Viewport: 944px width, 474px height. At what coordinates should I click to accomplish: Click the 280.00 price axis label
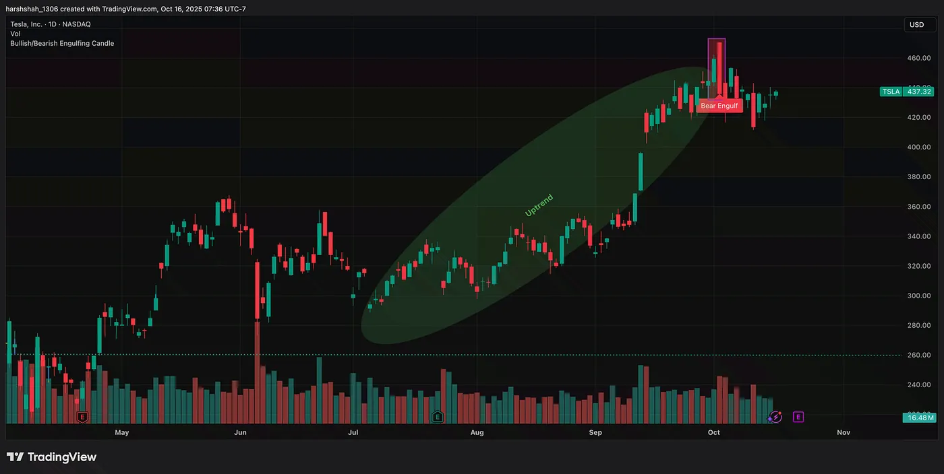coord(918,325)
